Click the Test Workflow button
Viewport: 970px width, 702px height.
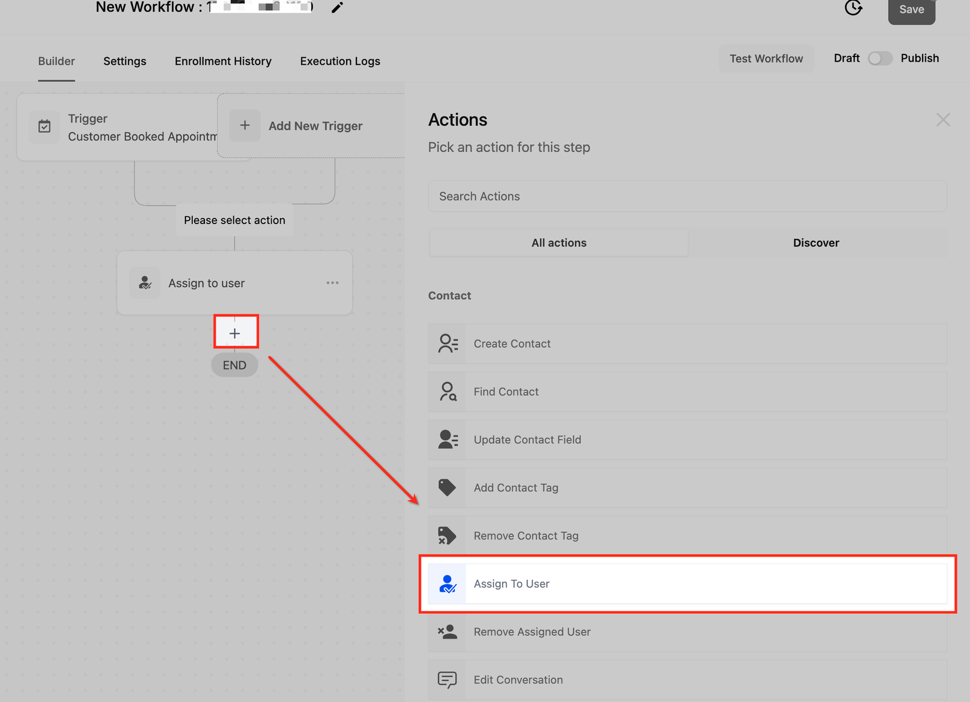(x=766, y=59)
